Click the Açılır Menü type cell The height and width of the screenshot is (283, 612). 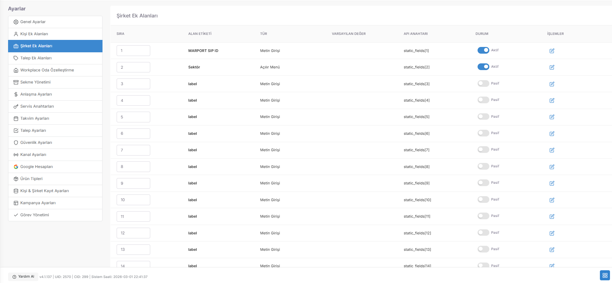[x=270, y=67]
